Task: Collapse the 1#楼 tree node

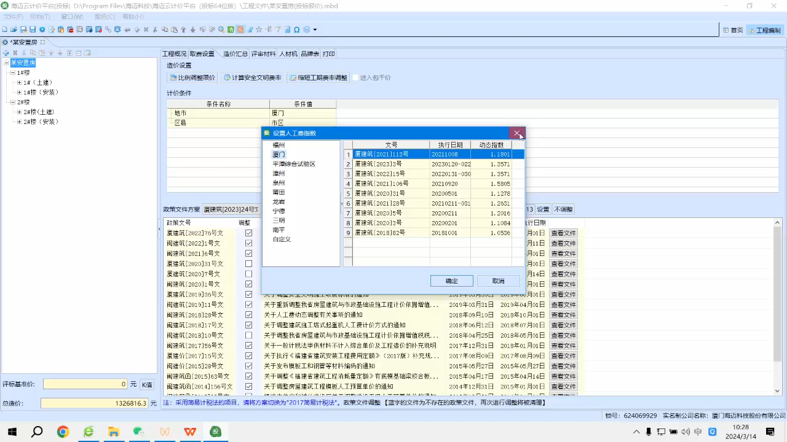Action: coord(13,72)
